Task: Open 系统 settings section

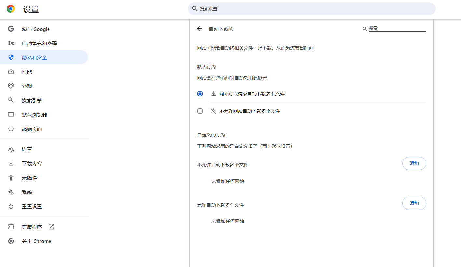Action: click(x=44, y=192)
